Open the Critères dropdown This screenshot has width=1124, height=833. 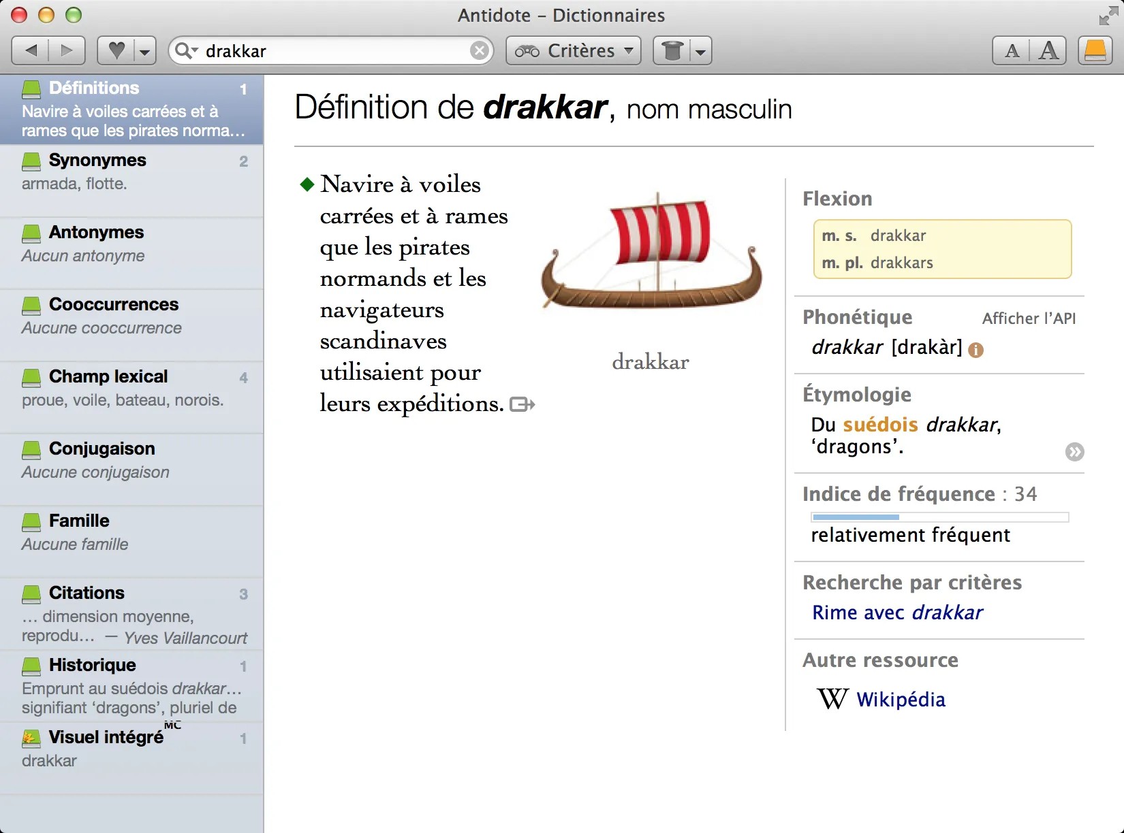(574, 50)
